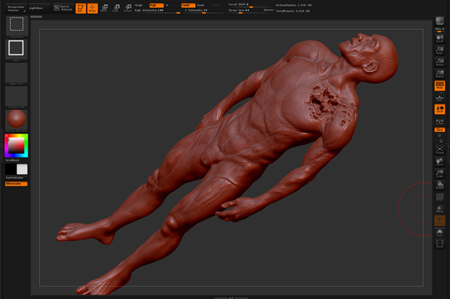Click the L.Sym icon

coord(440,121)
